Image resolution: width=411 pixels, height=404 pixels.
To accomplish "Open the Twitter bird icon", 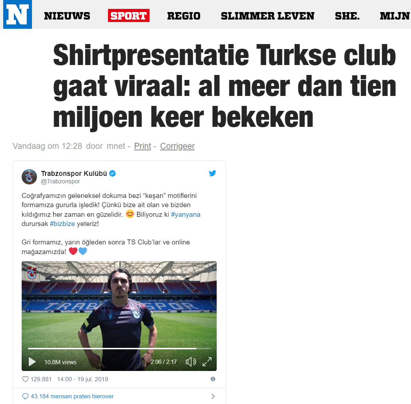I will tap(212, 173).
